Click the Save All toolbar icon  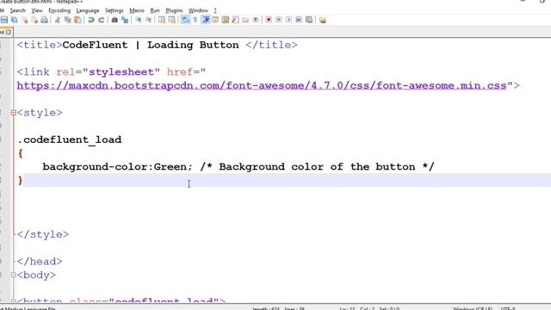tap(15, 20)
